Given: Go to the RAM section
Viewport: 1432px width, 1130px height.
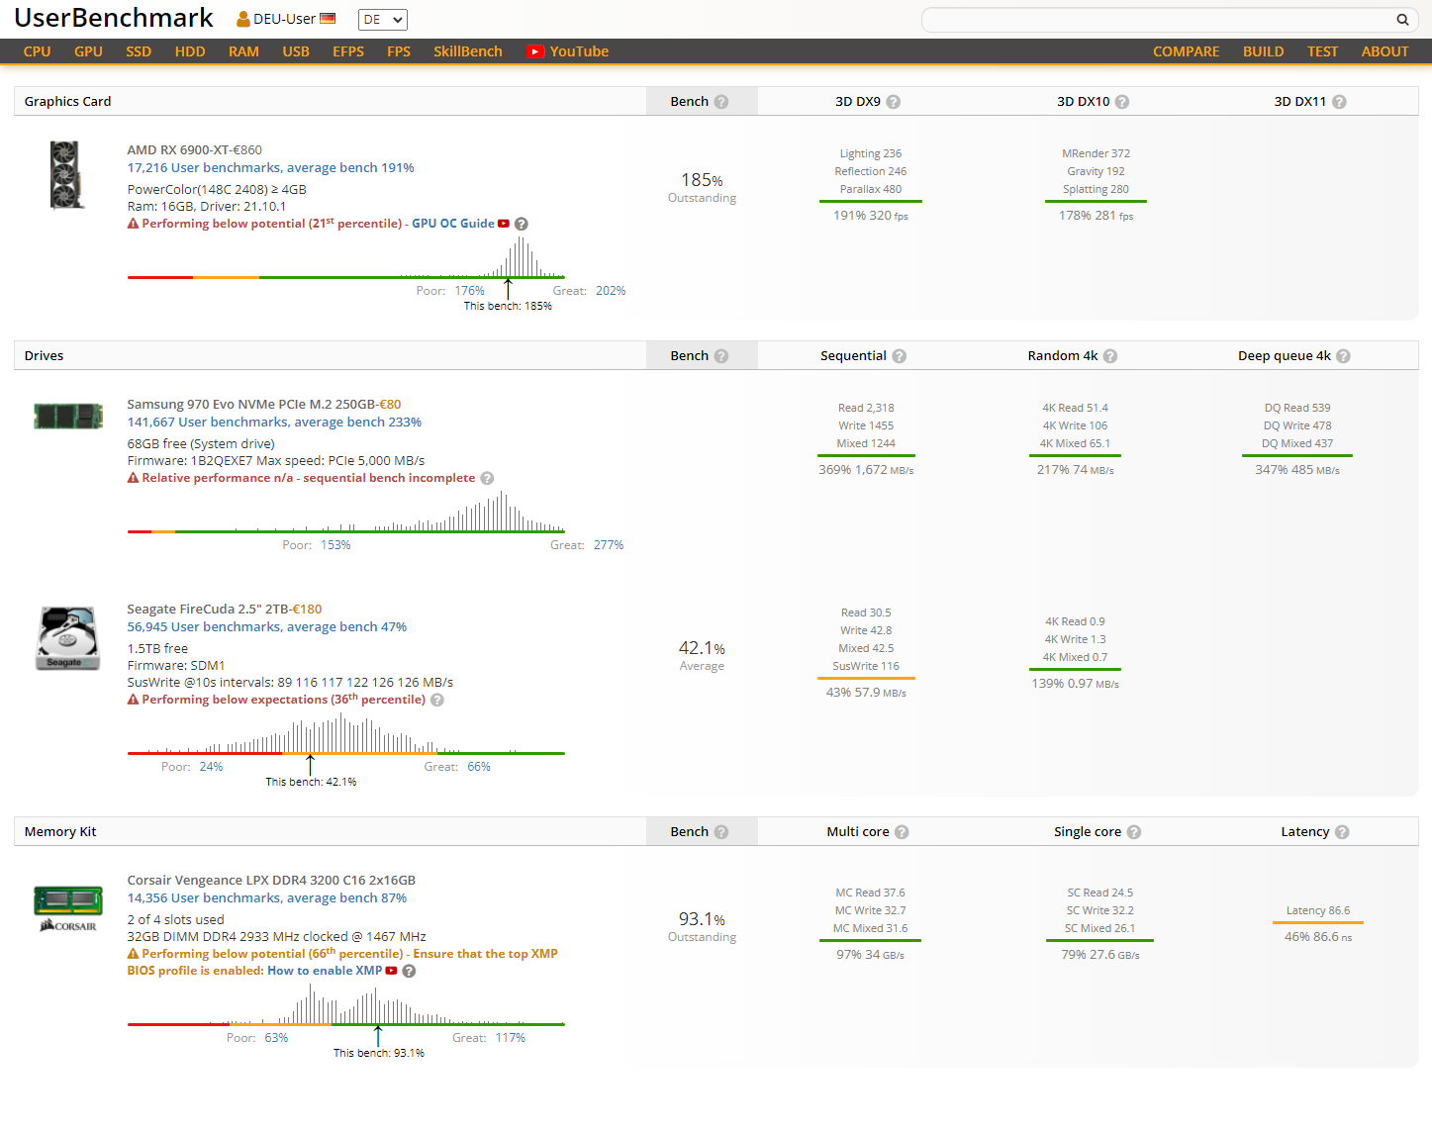Looking at the screenshot, I should (x=243, y=51).
